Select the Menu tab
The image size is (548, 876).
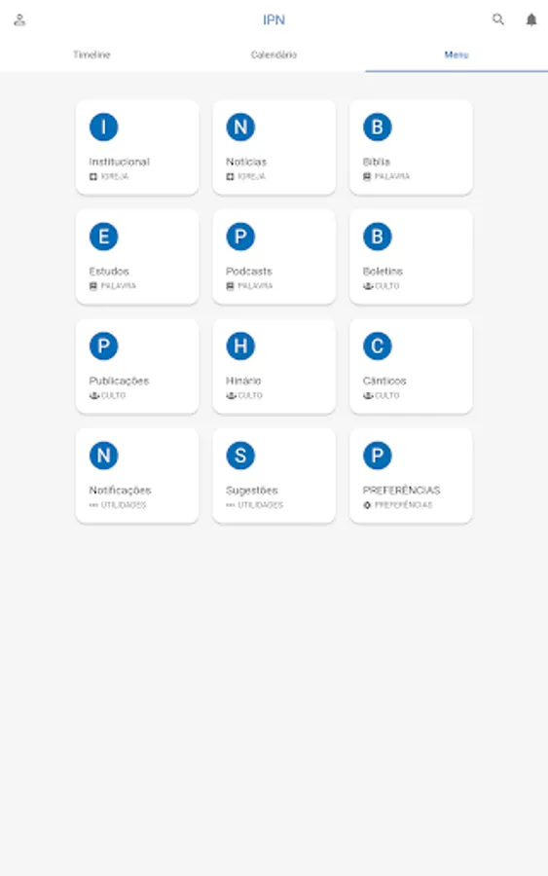coord(457,55)
